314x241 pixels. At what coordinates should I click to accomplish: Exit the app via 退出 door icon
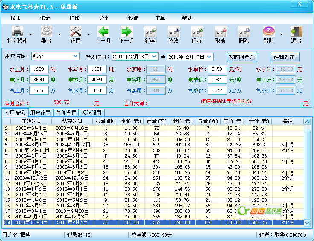(x=296, y=32)
